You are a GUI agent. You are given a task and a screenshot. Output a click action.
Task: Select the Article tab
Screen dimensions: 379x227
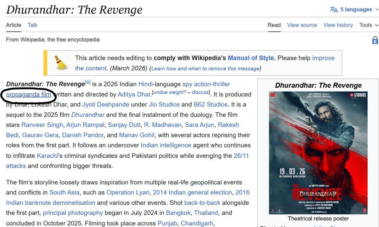pyautogui.click(x=14, y=25)
